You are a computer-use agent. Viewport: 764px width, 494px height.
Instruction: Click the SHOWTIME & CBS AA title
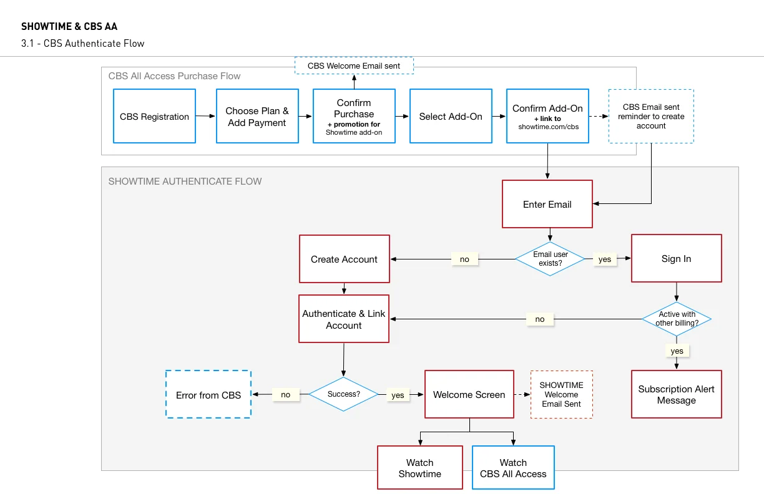[x=69, y=27]
